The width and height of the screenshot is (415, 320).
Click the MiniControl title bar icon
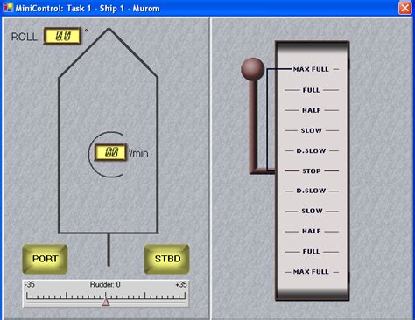point(8,8)
